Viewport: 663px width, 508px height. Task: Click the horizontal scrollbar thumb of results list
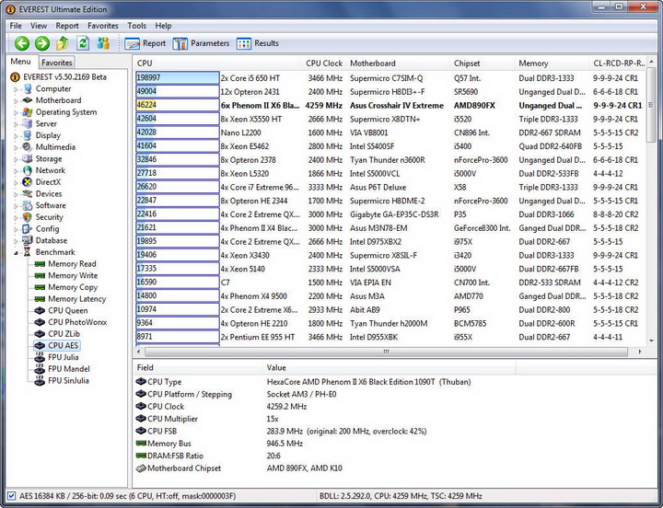coord(386,352)
